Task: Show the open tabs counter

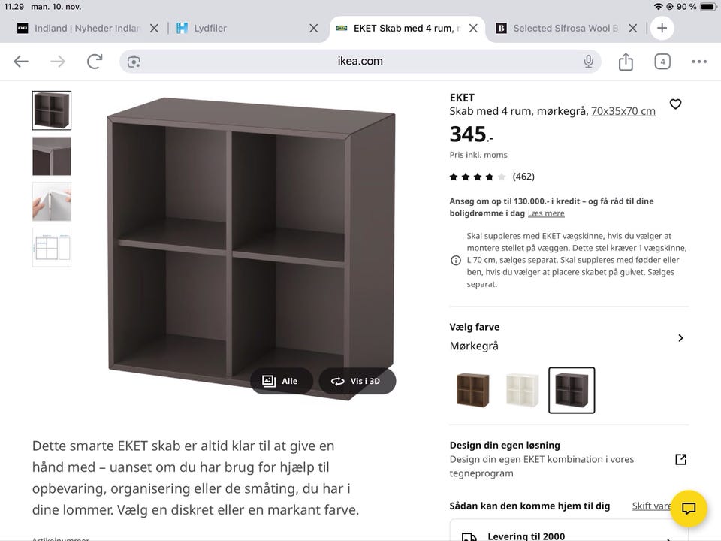Action: pos(662,61)
